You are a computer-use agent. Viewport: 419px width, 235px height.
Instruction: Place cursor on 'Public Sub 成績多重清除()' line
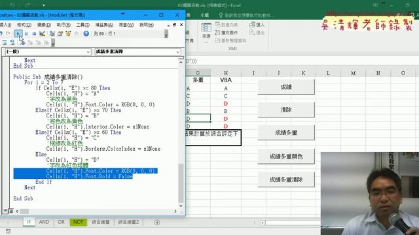click(x=48, y=77)
